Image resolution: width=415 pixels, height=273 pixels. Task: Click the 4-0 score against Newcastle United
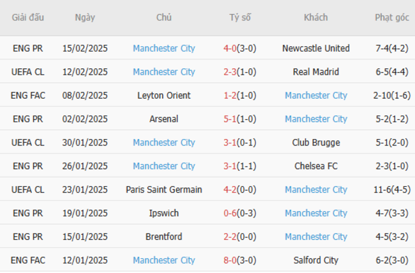230,48
